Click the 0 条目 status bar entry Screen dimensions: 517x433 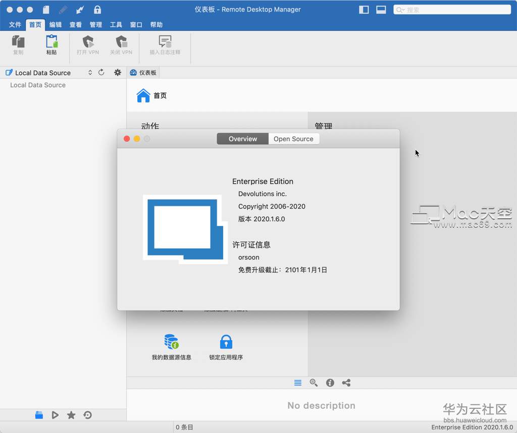click(x=184, y=427)
